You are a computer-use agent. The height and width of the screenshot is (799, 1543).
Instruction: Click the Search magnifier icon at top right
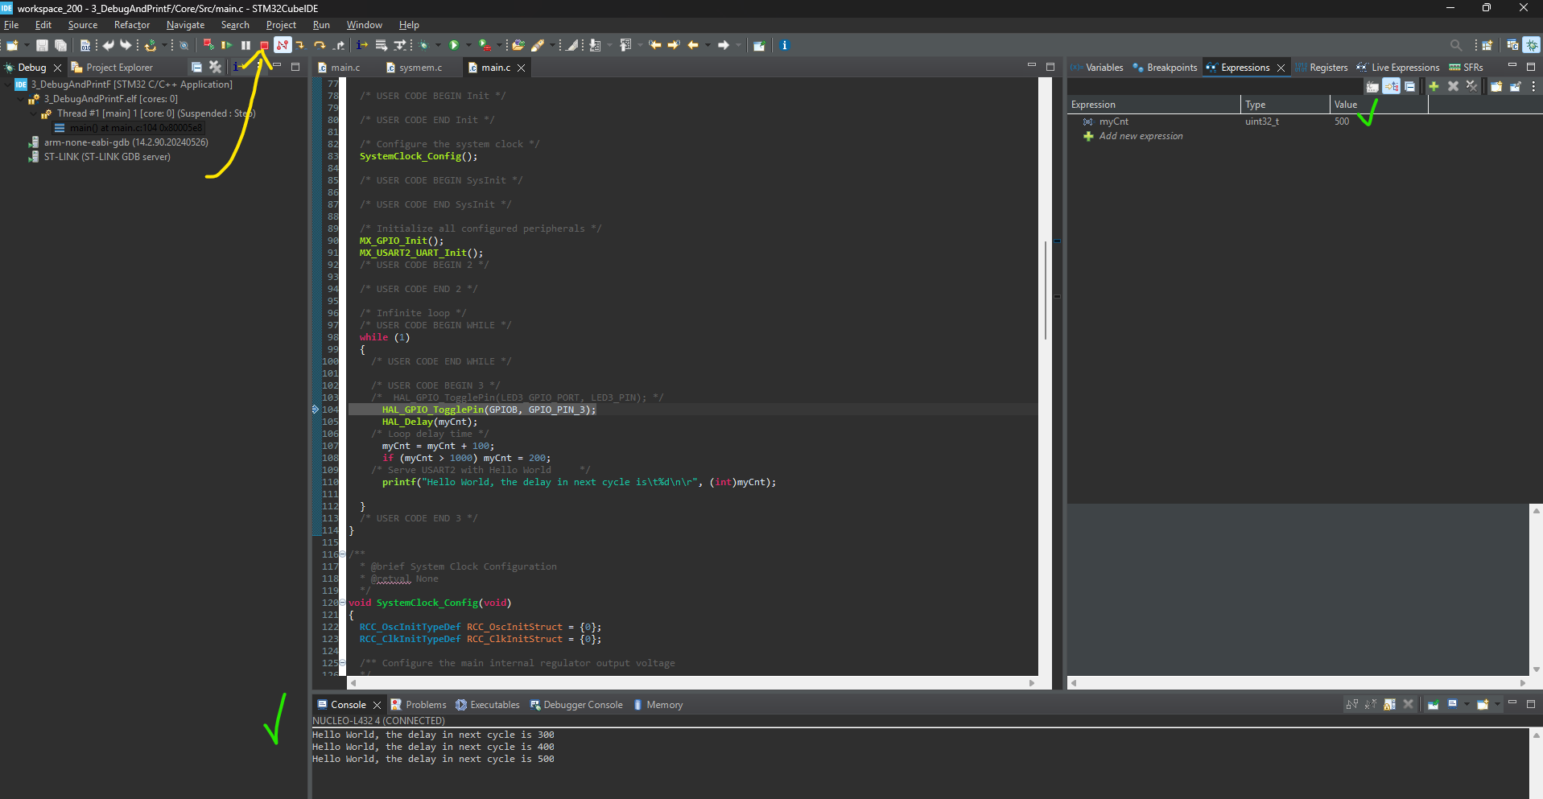tap(1455, 46)
